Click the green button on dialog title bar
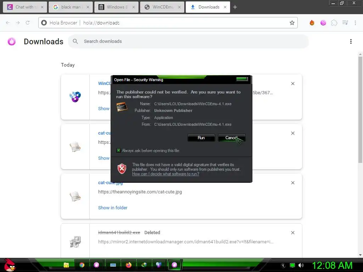Viewport: 363px width, 272px height. click(242, 79)
